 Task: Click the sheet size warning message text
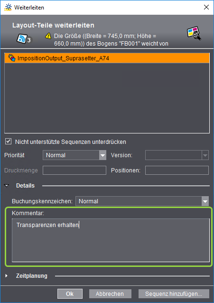[111, 40]
